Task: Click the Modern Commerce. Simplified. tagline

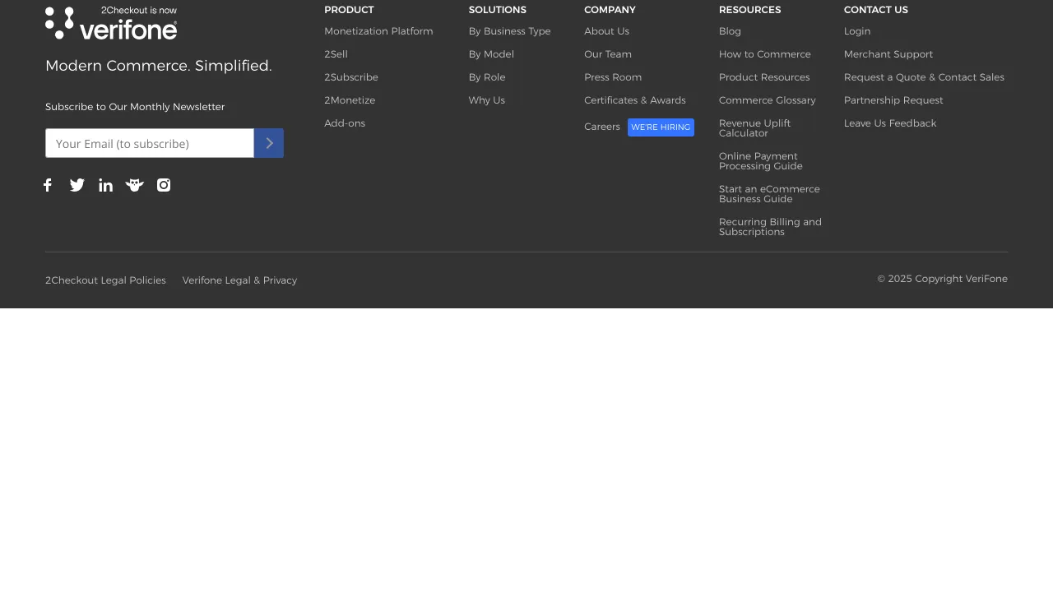Action: tap(159, 66)
